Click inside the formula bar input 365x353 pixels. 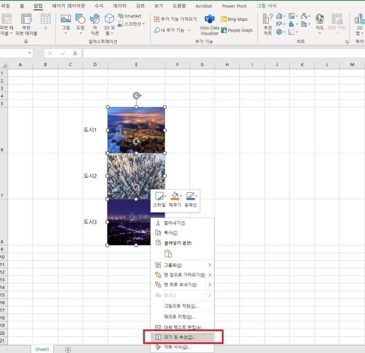[224, 53]
